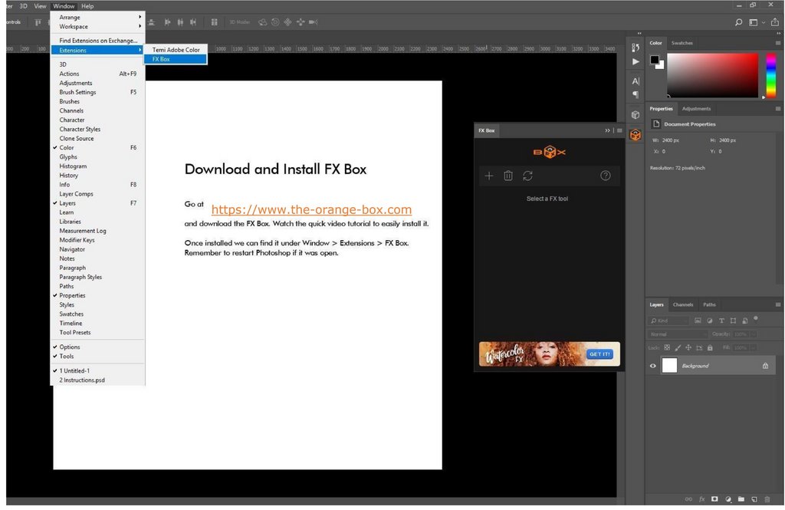
Task: Click the the-orange-box.com hyperlink
Action: (311, 210)
